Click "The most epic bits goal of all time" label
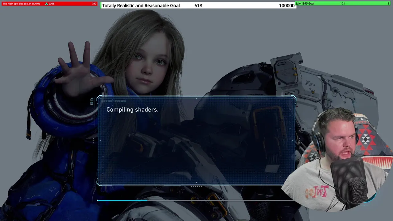 (21, 4)
